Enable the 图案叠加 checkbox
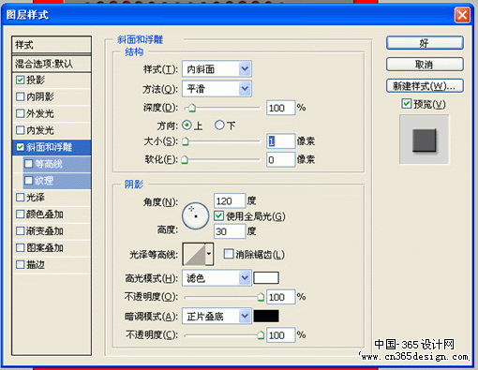The height and width of the screenshot is (370, 478). (20, 248)
